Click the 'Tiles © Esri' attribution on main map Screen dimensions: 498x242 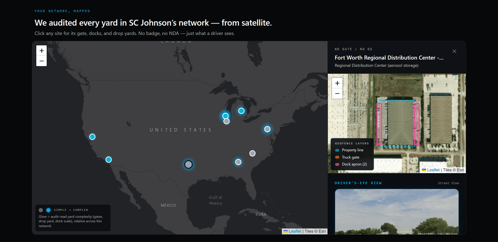315,231
